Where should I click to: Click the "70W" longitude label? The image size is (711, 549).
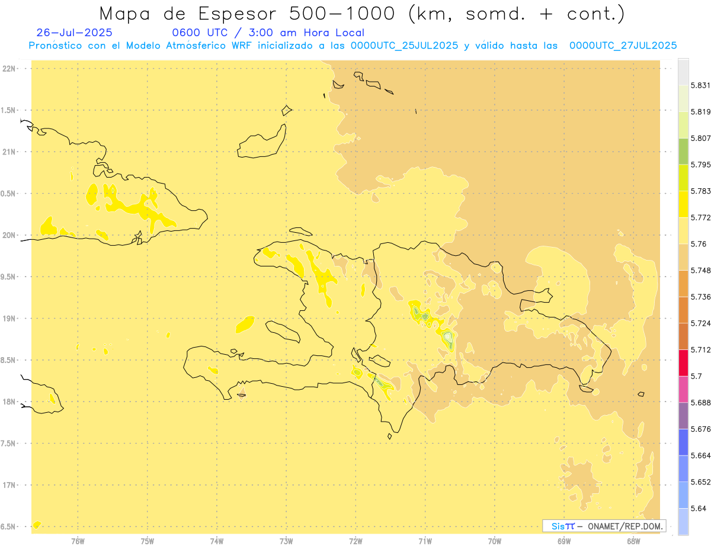coord(495,541)
